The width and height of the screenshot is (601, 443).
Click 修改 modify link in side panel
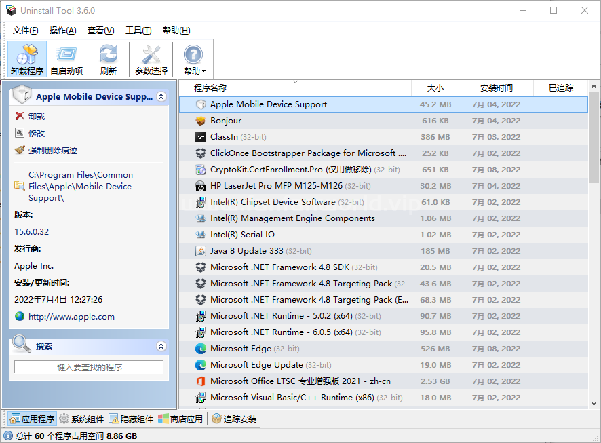[37, 133]
